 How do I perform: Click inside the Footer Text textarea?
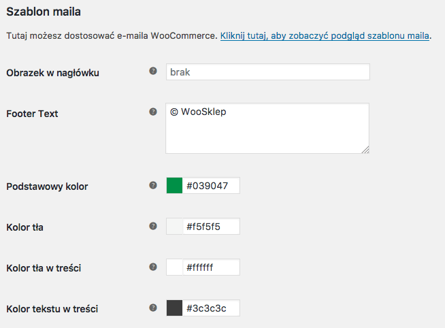tap(267, 128)
